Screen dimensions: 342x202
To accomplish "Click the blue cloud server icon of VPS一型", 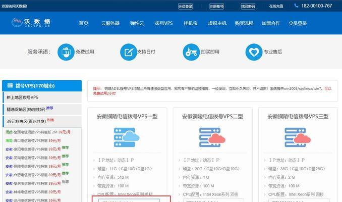I will [x=127, y=137].
